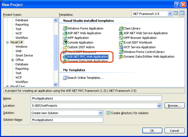Image resolution: width=188 pixels, height=137 pixels.
Task: Open the Location path dropdown
Action: click(x=159, y=106)
